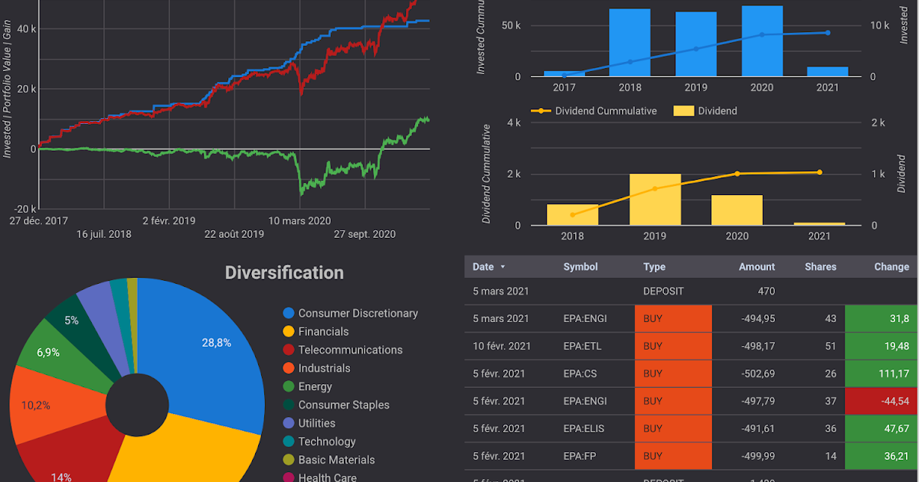This screenshot has height=482, width=919.
Task: Click the Utilities legend dot
Action: point(288,423)
